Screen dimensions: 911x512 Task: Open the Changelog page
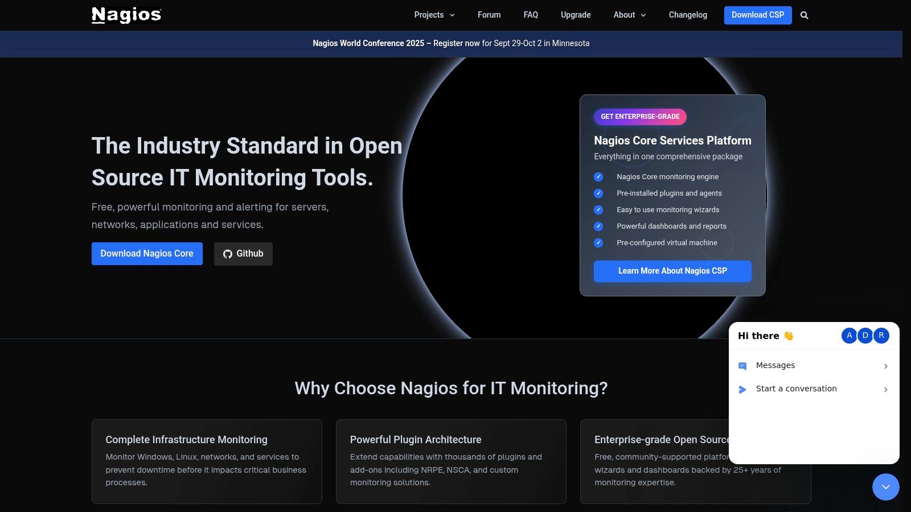(688, 15)
